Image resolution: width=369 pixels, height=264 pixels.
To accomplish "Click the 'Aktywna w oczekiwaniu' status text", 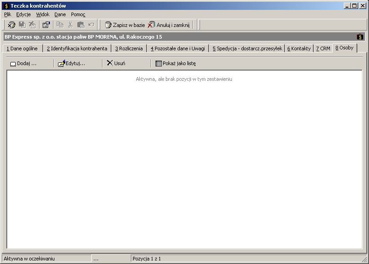I will click(x=29, y=259).
